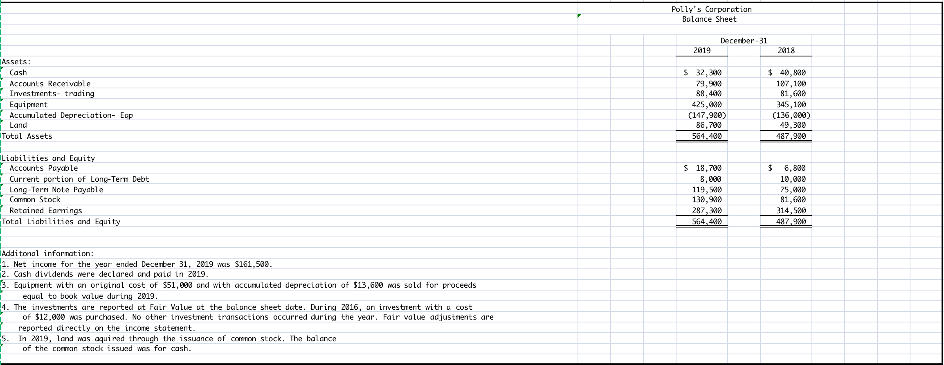The height and width of the screenshot is (365, 944).
Task: Click the "Investments- trading" label
Action: [x=52, y=94]
